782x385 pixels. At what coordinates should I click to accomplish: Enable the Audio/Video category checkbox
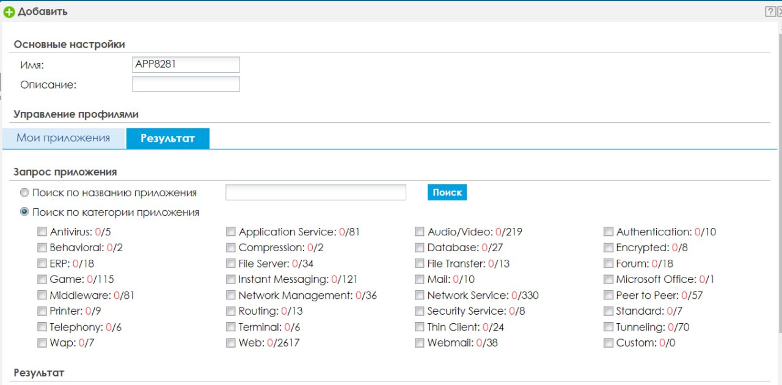(x=420, y=232)
